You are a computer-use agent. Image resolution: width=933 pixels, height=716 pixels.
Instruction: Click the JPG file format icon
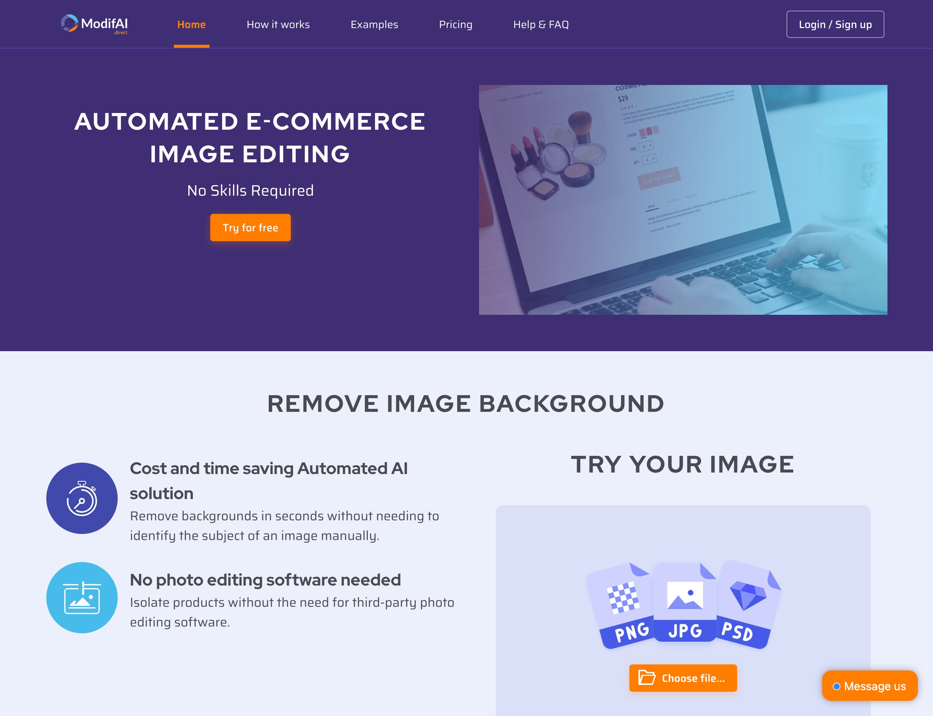point(682,602)
